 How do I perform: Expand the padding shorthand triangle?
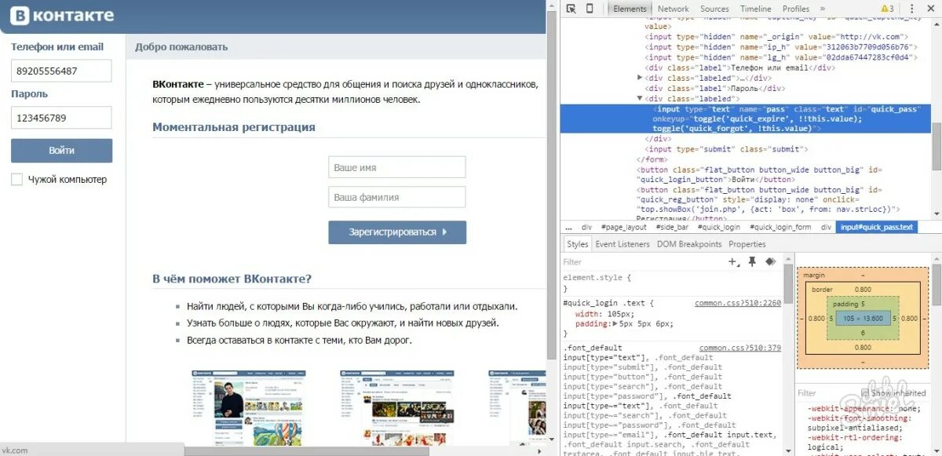coord(615,323)
